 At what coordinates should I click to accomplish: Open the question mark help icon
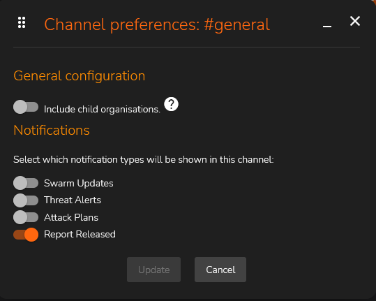click(x=171, y=104)
